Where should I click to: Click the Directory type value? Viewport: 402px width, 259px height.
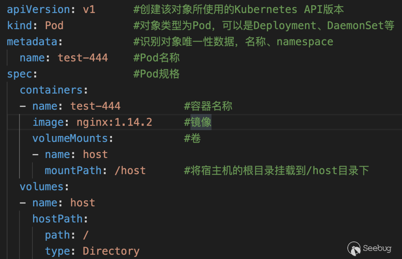[111, 251]
